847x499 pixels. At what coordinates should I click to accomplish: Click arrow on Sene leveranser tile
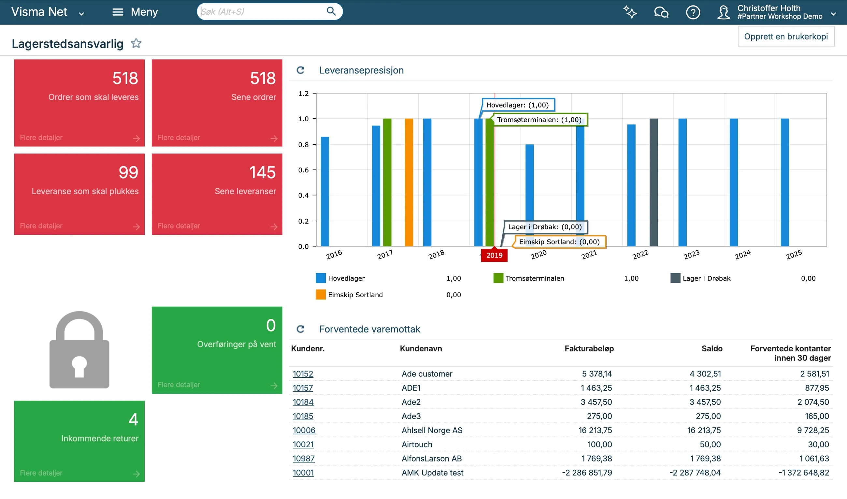(274, 227)
